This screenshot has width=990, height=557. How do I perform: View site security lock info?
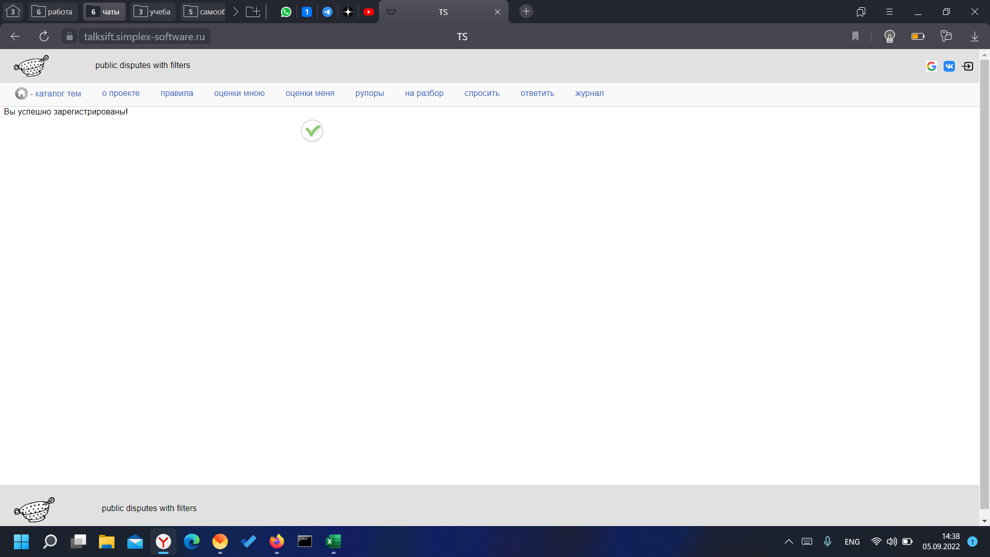[x=70, y=36]
